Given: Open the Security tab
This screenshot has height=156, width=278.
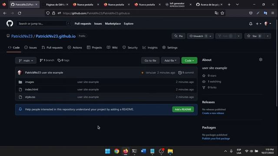Looking at the screenshot, I should (130, 47).
